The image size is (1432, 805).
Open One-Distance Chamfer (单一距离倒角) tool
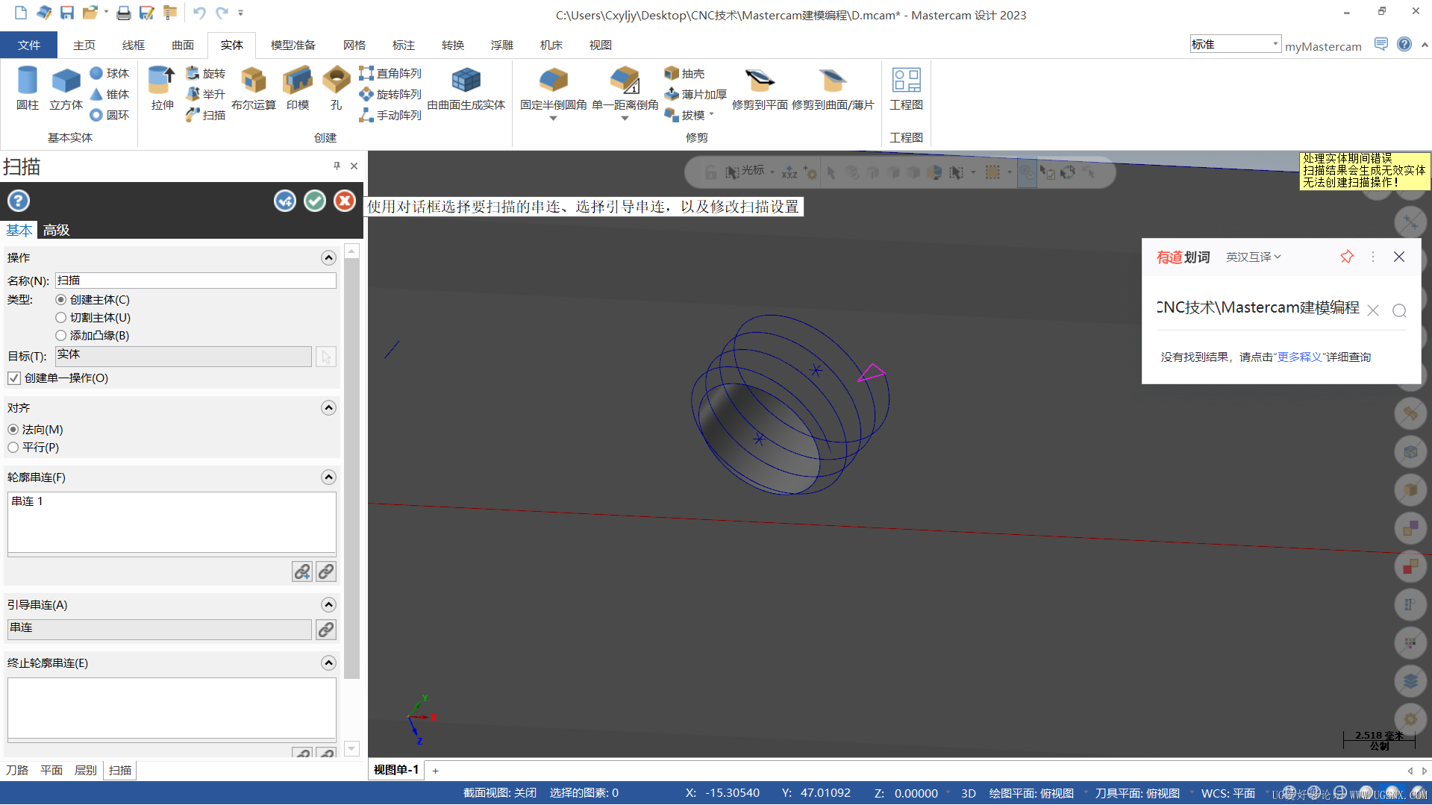pyautogui.click(x=625, y=88)
